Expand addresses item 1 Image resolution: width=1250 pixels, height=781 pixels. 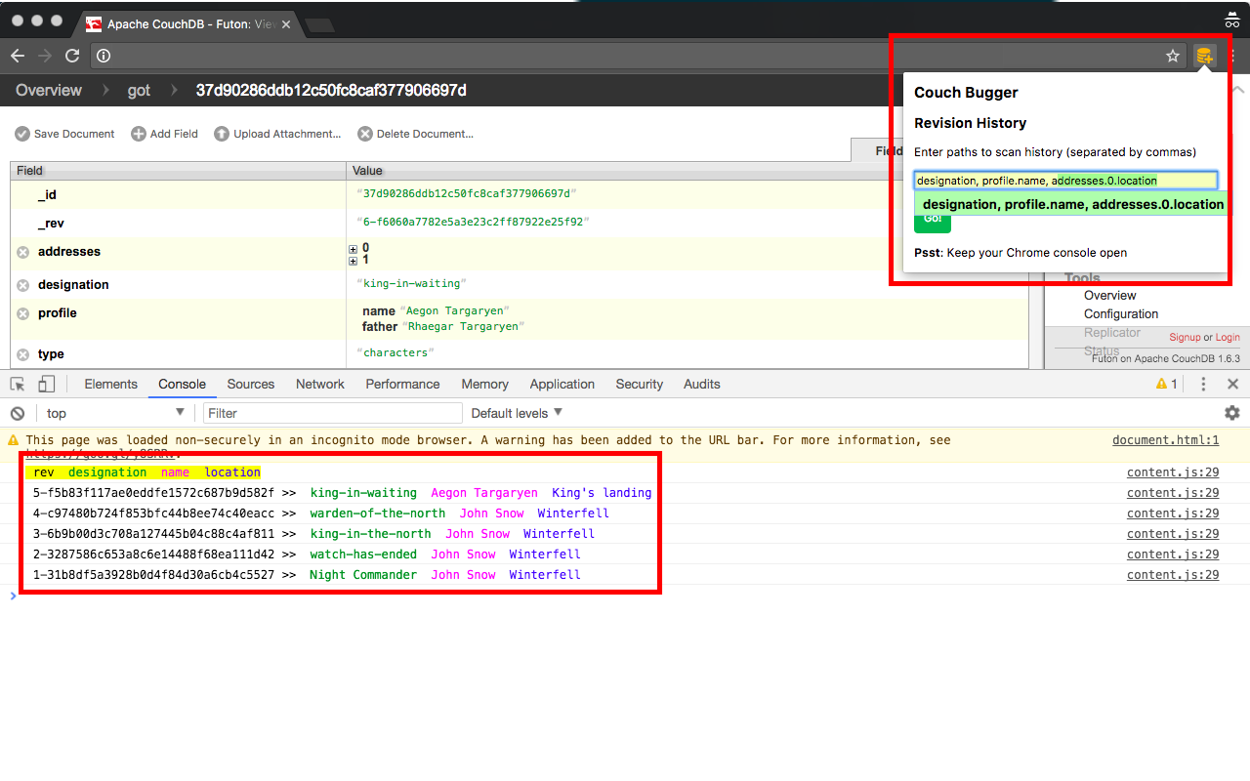click(354, 261)
